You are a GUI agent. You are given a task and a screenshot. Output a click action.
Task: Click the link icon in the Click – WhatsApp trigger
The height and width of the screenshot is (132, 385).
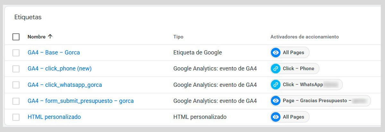point(276,85)
